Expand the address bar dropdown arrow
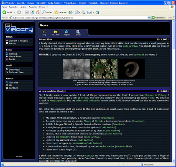Screen dimensions: 176x167 pos(149,18)
